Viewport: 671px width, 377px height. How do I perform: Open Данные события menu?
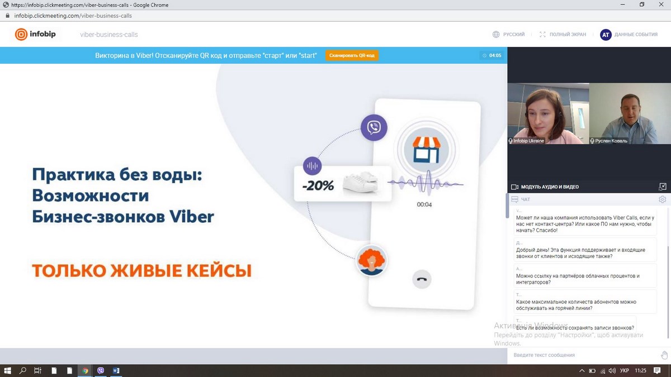pyautogui.click(x=636, y=35)
